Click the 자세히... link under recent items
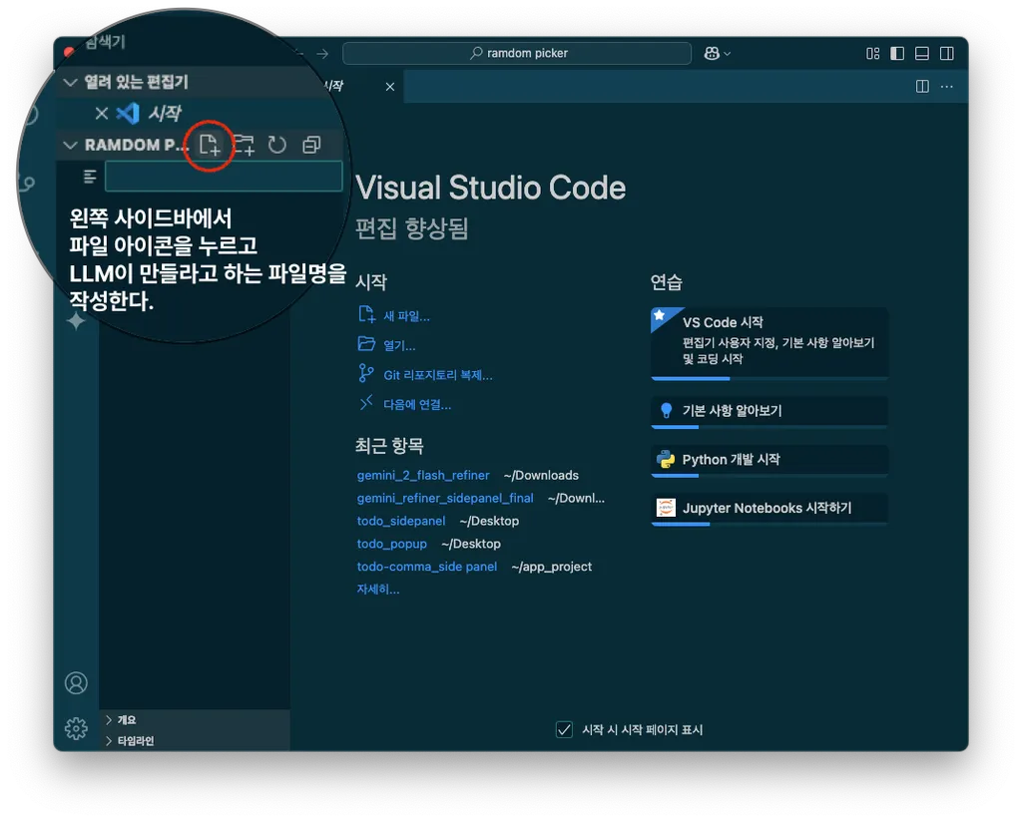This screenshot has height=822, width=1022. (378, 590)
